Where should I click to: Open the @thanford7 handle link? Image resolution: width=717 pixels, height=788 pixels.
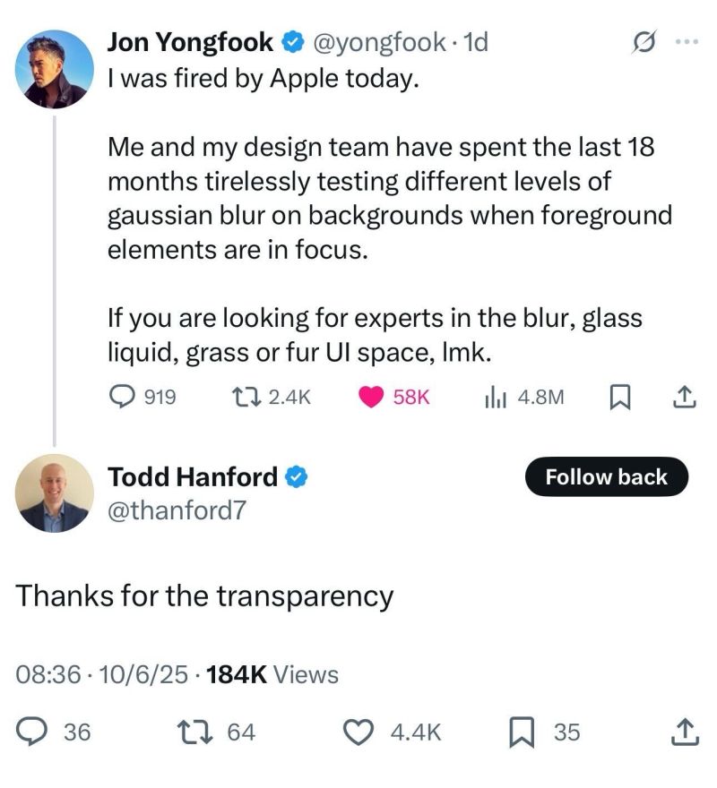[x=176, y=510]
